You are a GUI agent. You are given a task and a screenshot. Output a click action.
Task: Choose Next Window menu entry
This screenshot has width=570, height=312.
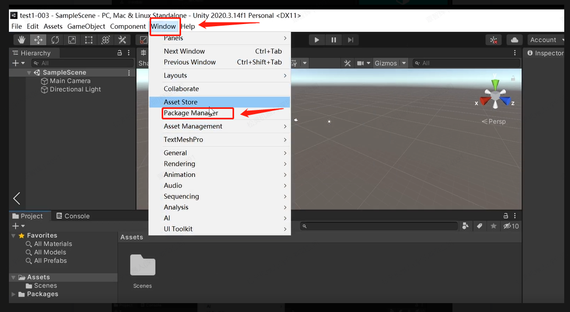click(x=219, y=51)
